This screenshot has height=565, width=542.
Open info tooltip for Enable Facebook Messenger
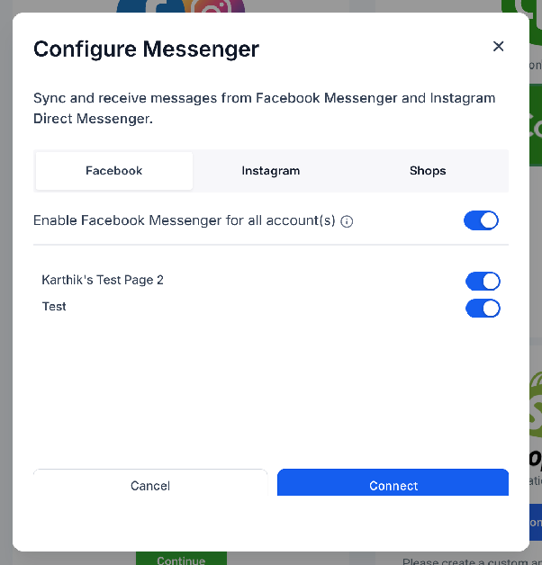coord(347,221)
